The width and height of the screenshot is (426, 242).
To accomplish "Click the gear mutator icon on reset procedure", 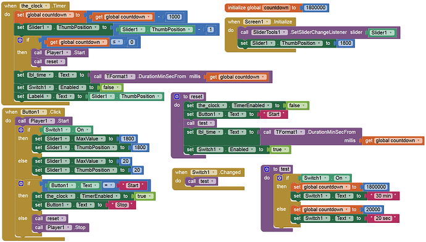I will pyautogui.click(x=177, y=97).
